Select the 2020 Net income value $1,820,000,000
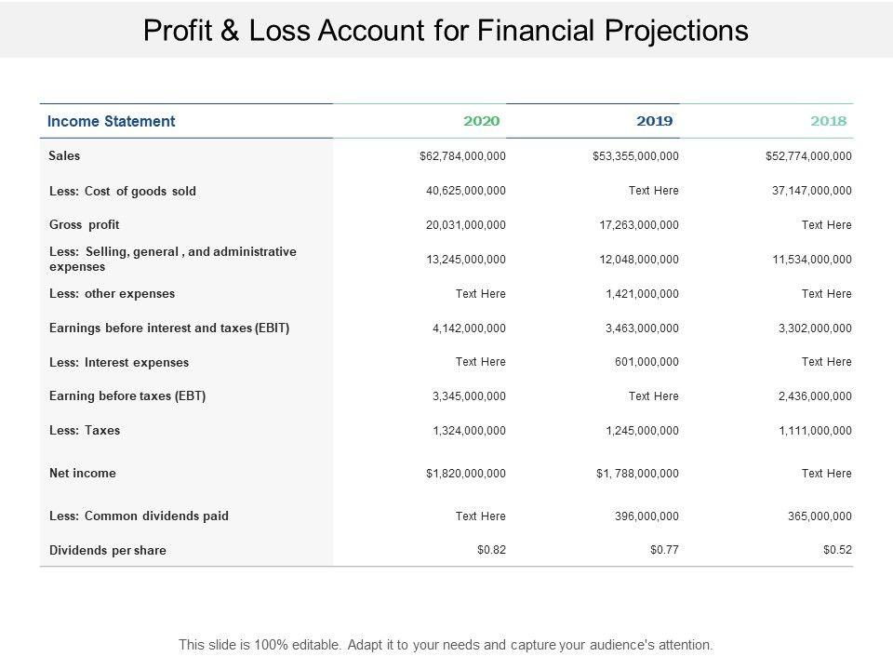893x670 pixels. coord(465,474)
